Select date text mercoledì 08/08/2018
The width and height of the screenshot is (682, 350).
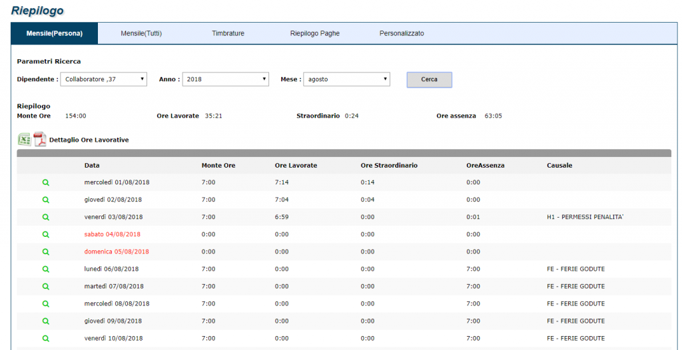click(x=117, y=303)
